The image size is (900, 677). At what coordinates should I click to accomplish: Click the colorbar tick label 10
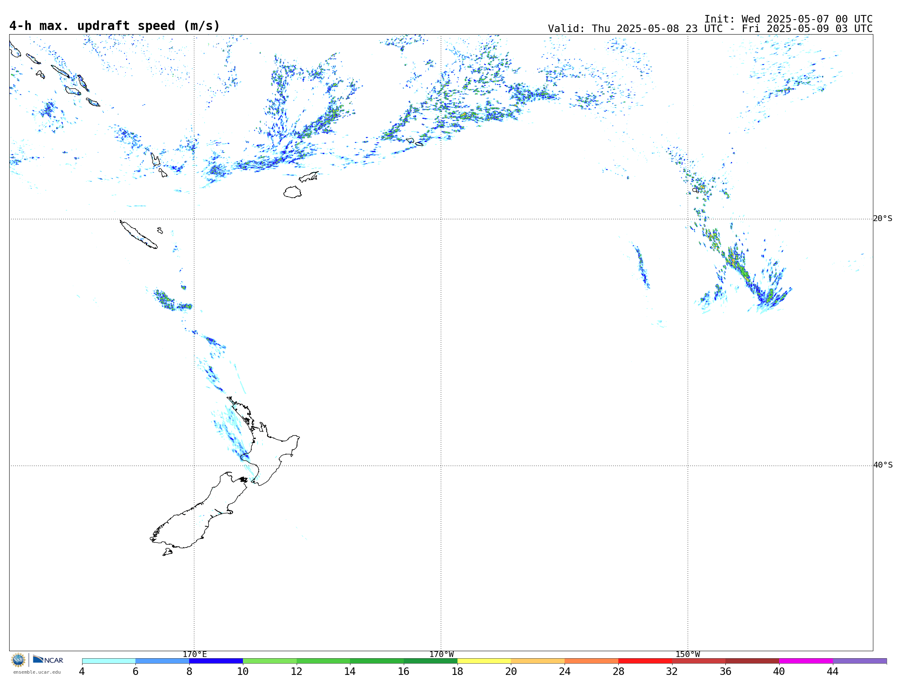[243, 671]
